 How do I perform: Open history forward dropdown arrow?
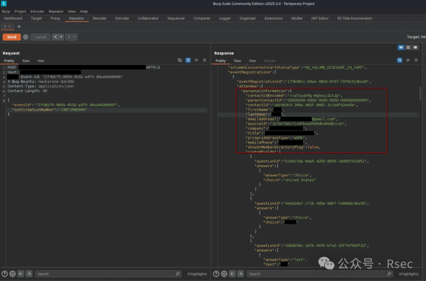pos(75,37)
